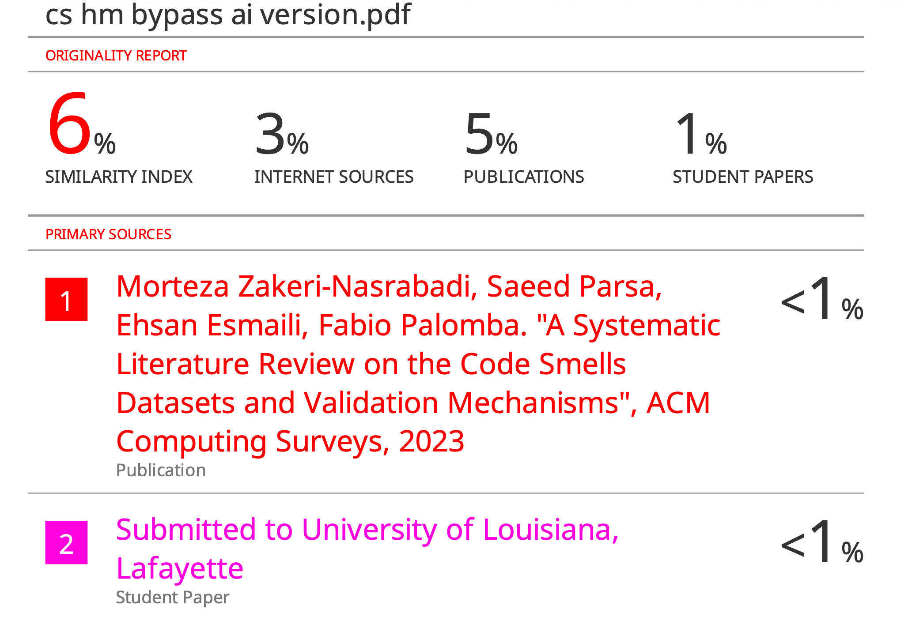Click the PRIMARY SOURCES heading

tap(108, 234)
